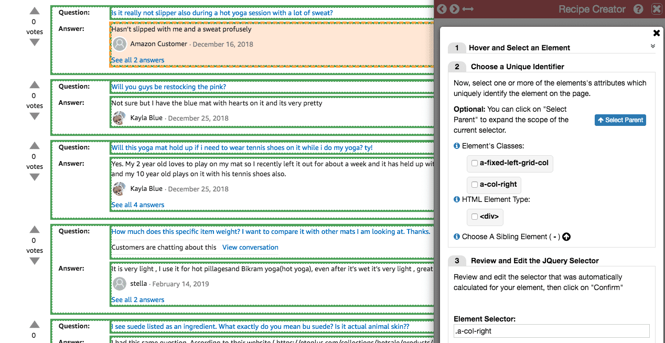
Task: Upvote the hot yoga sweat question
Action: [x=34, y=11]
